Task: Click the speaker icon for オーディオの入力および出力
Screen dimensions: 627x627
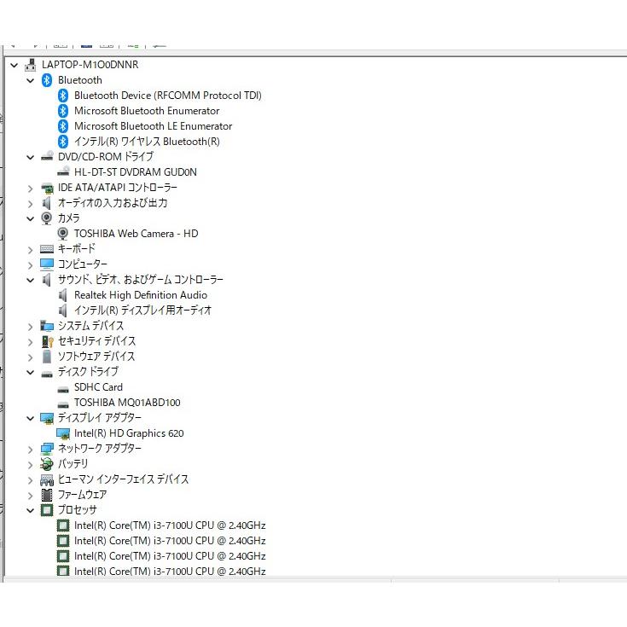Action: (x=46, y=203)
